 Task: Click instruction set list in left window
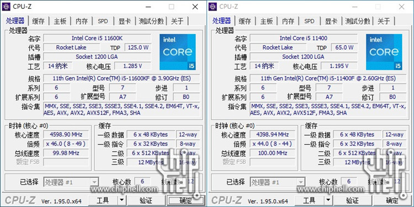coord(122,110)
